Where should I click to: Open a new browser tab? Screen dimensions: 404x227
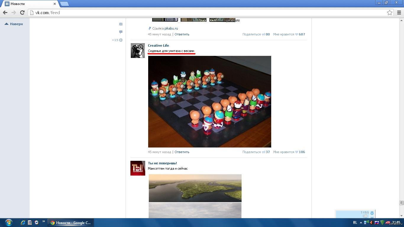coord(64,4)
